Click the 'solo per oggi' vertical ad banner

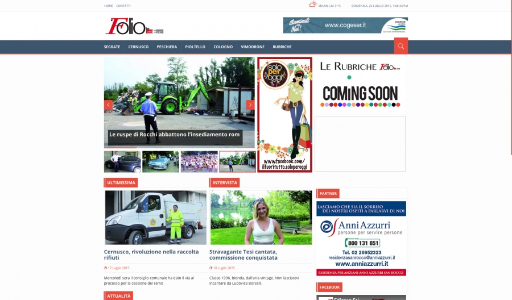tap(285, 115)
